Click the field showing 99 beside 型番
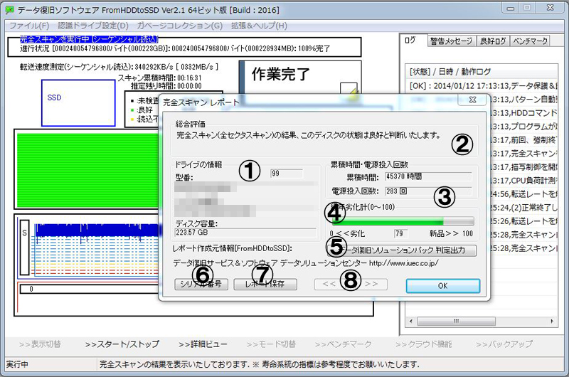 tap(287, 174)
